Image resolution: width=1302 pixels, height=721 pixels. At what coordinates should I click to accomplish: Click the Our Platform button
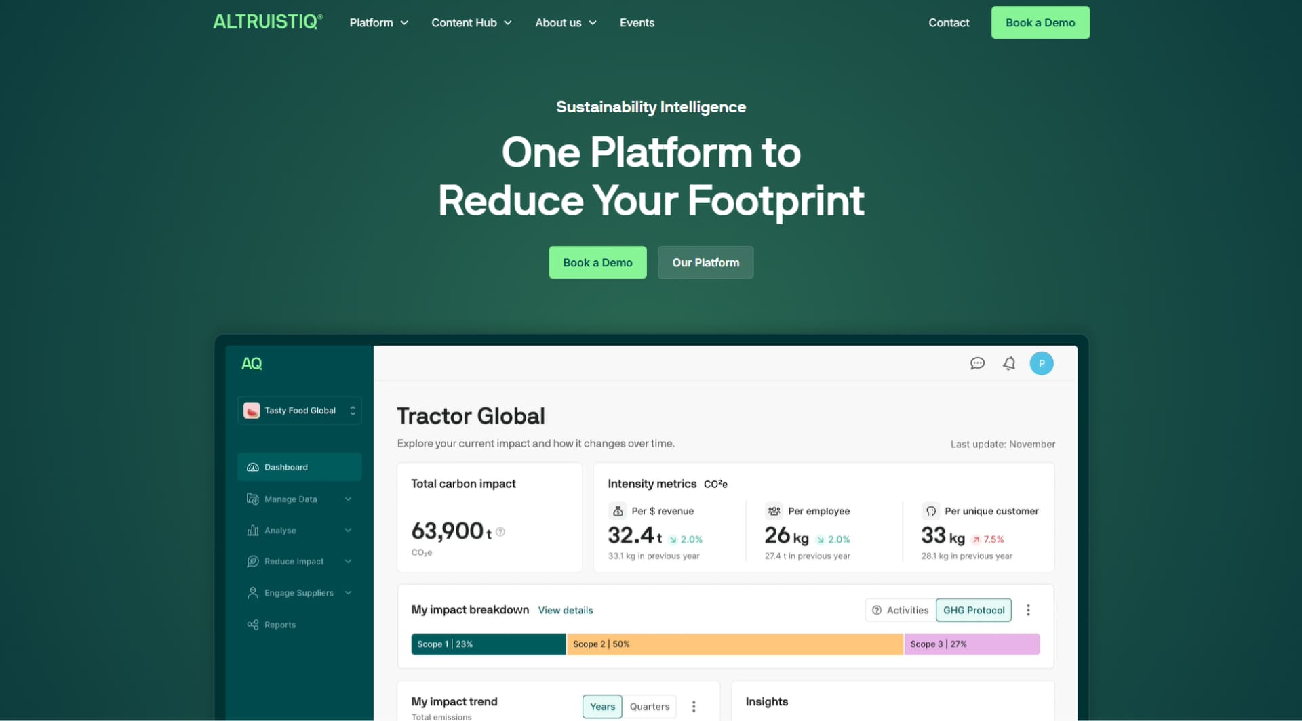(705, 262)
